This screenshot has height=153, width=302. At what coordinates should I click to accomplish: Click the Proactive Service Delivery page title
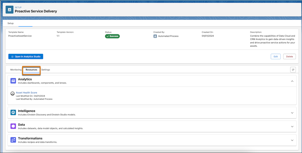click(x=36, y=11)
